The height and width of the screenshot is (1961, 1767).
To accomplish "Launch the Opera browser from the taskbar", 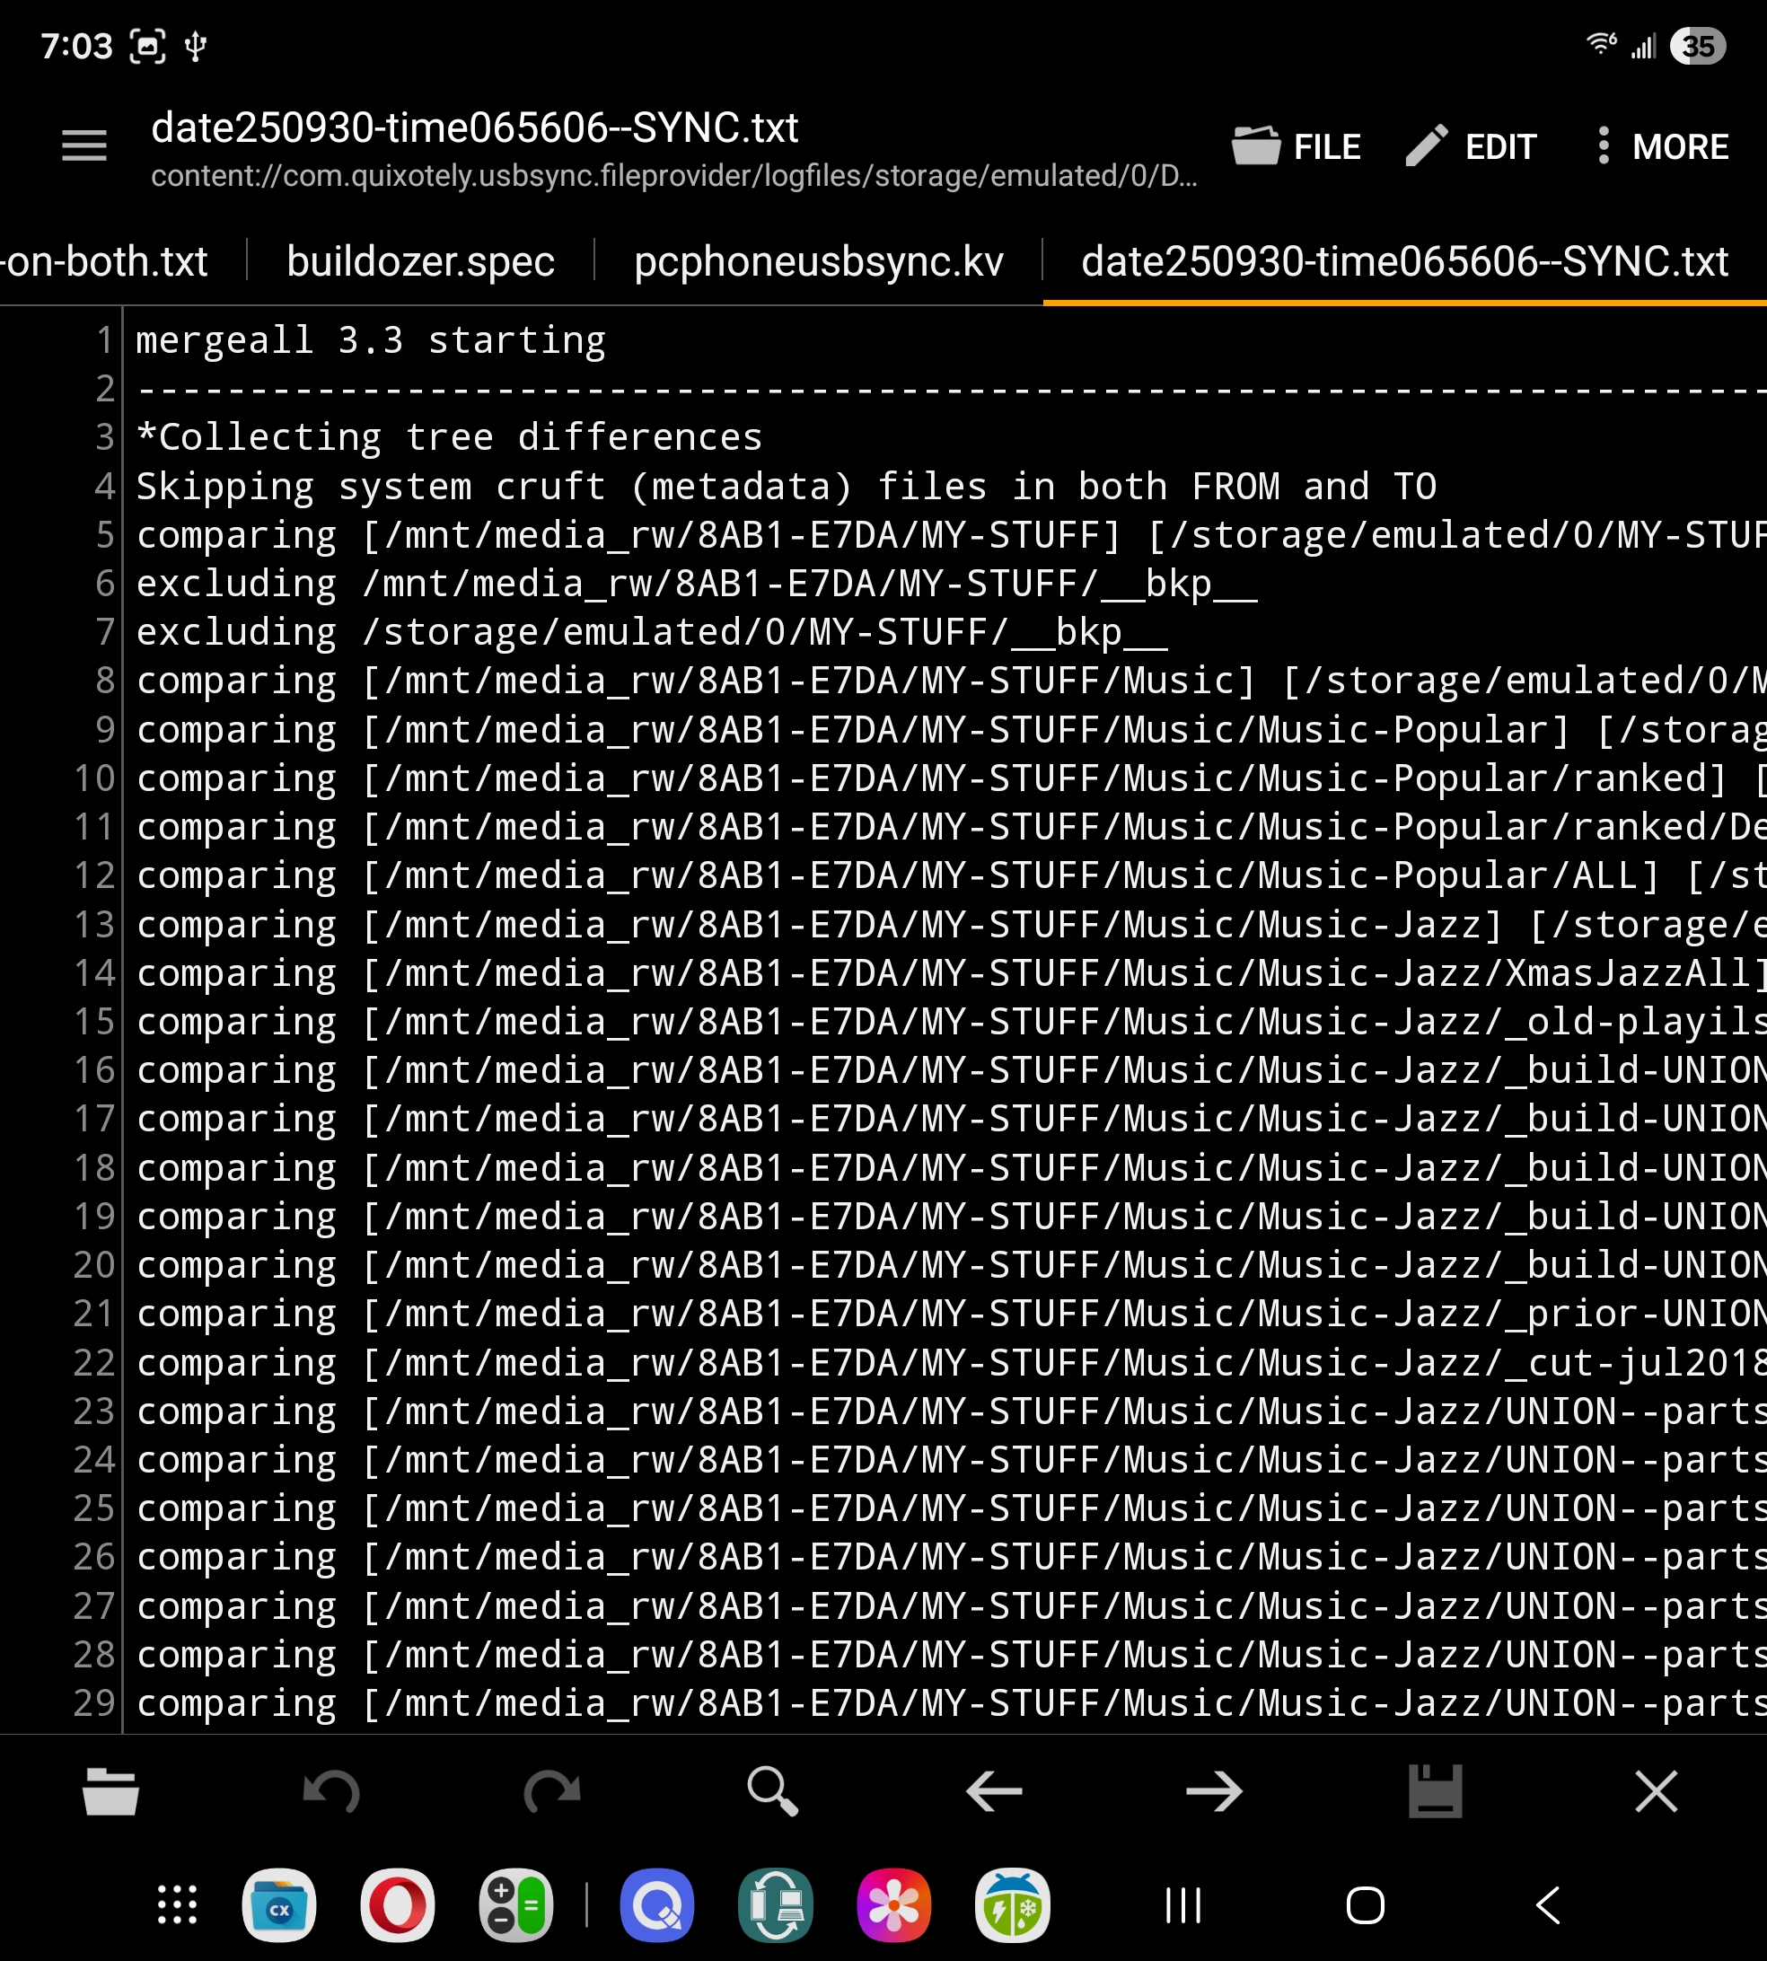I will click(397, 1904).
